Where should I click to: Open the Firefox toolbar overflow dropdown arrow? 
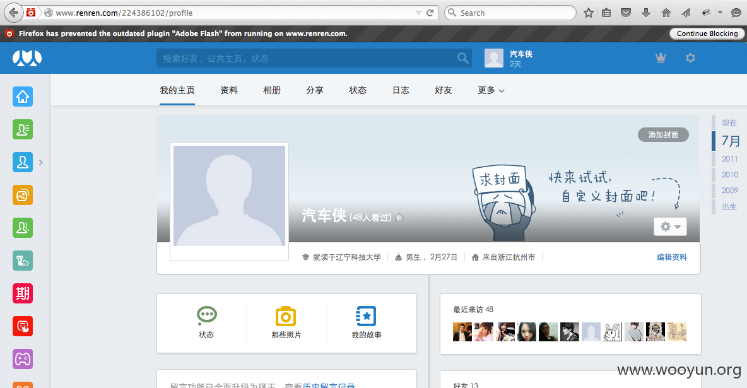pos(721,13)
